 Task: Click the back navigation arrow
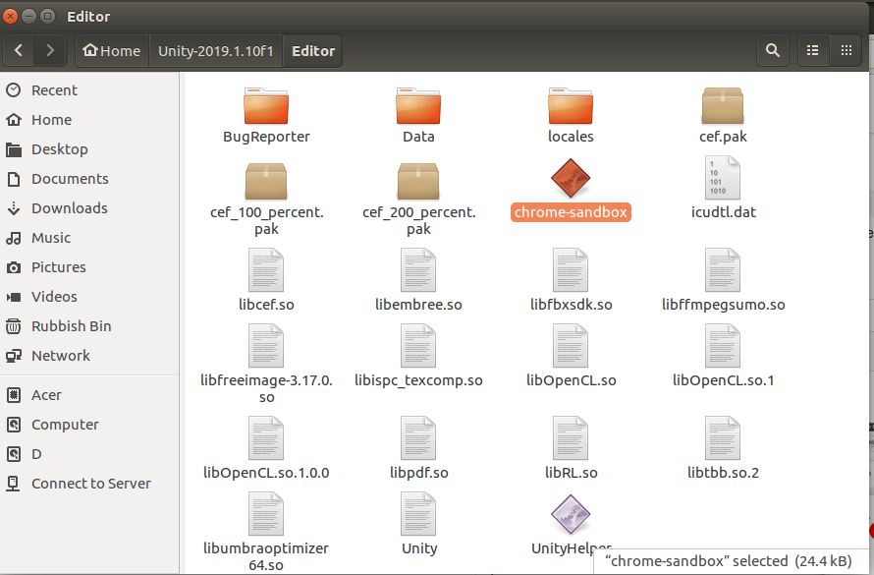point(18,50)
